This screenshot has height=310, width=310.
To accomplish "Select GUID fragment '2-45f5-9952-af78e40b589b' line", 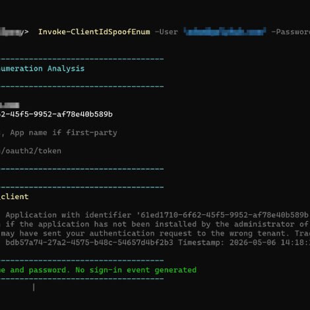I will 56,114.
